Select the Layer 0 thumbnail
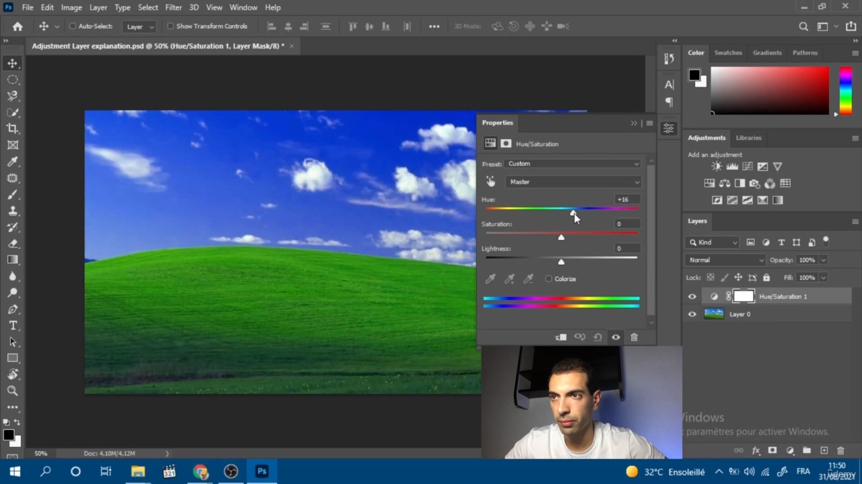Image resolution: width=862 pixels, height=484 pixels. 714,314
